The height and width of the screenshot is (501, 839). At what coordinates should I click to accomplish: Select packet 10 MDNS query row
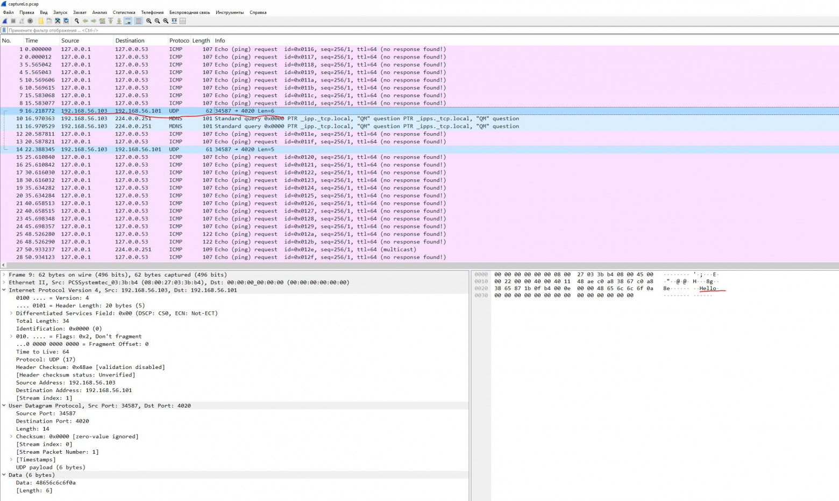pos(419,119)
